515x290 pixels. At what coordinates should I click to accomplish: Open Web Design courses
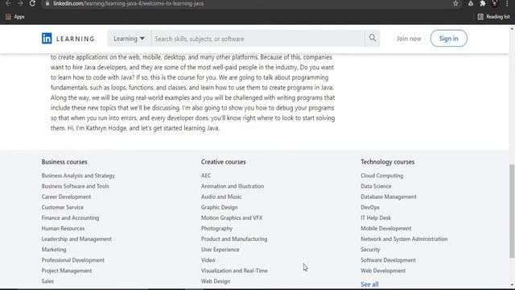click(x=216, y=281)
